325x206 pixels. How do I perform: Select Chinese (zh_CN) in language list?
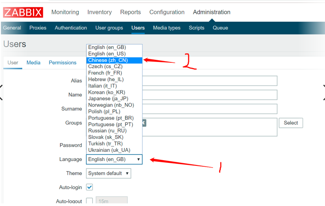[x=114, y=60]
